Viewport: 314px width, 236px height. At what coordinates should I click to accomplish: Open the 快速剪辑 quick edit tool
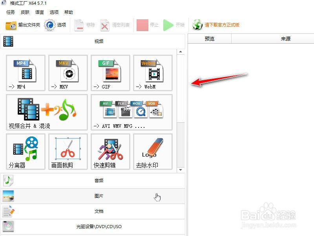click(x=110, y=151)
